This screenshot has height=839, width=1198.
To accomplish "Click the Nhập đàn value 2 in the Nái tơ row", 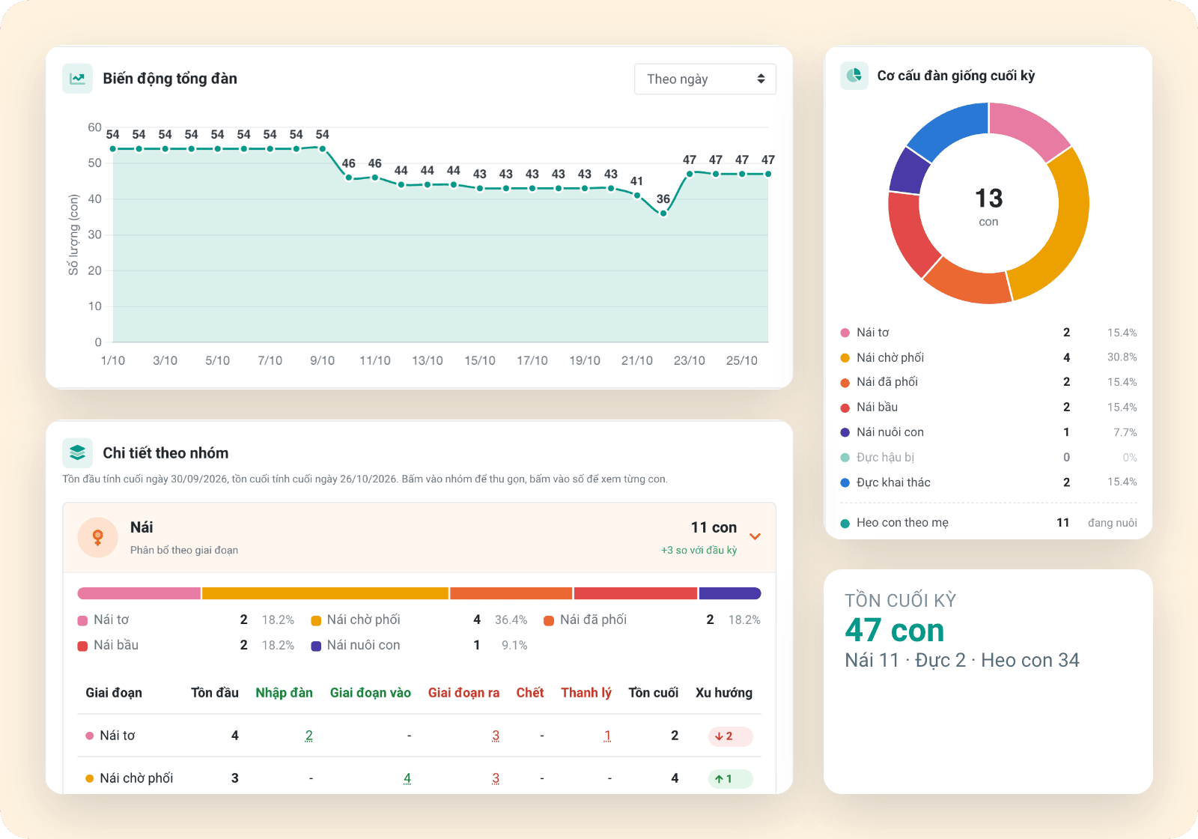I will [308, 736].
